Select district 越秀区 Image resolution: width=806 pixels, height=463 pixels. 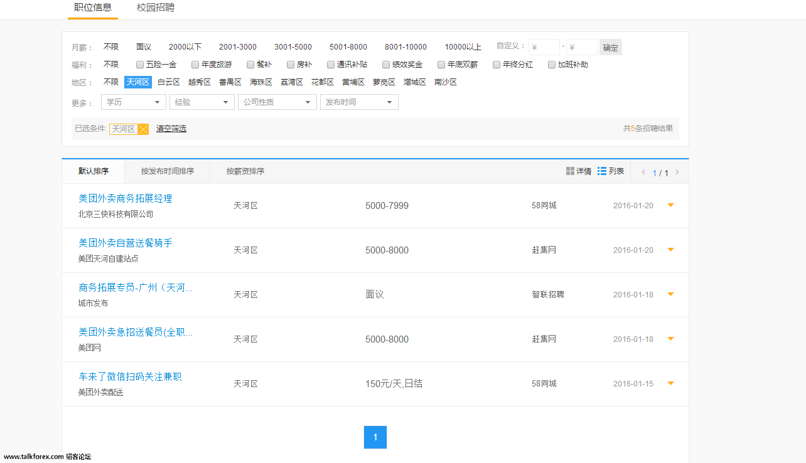click(x=200, y=82)
